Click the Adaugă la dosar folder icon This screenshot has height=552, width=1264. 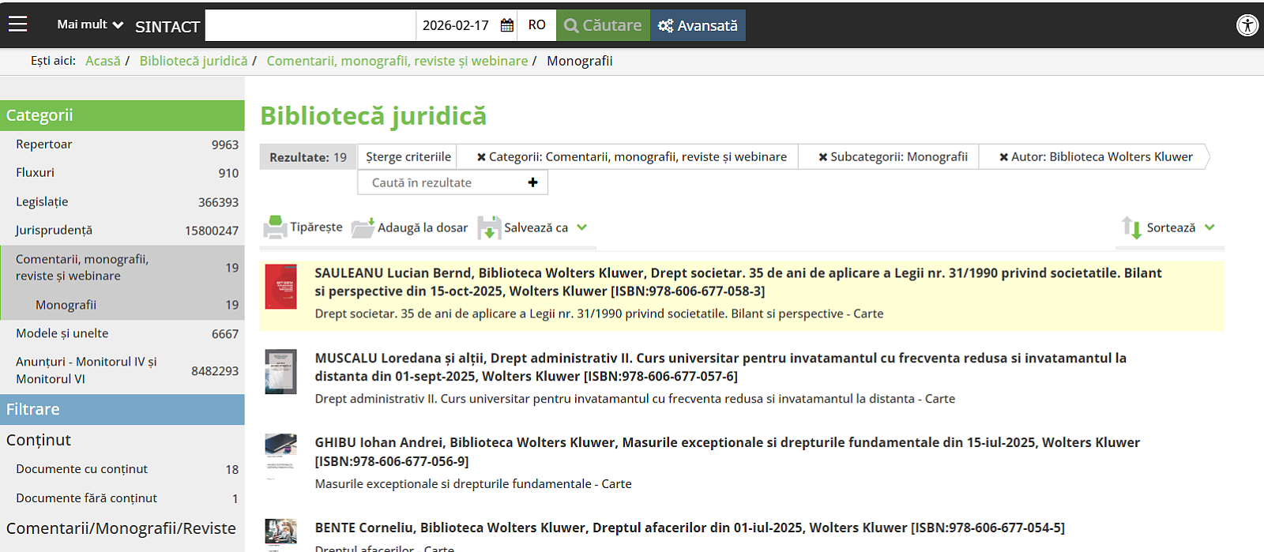pyautogui.click(x=363, y=227)
